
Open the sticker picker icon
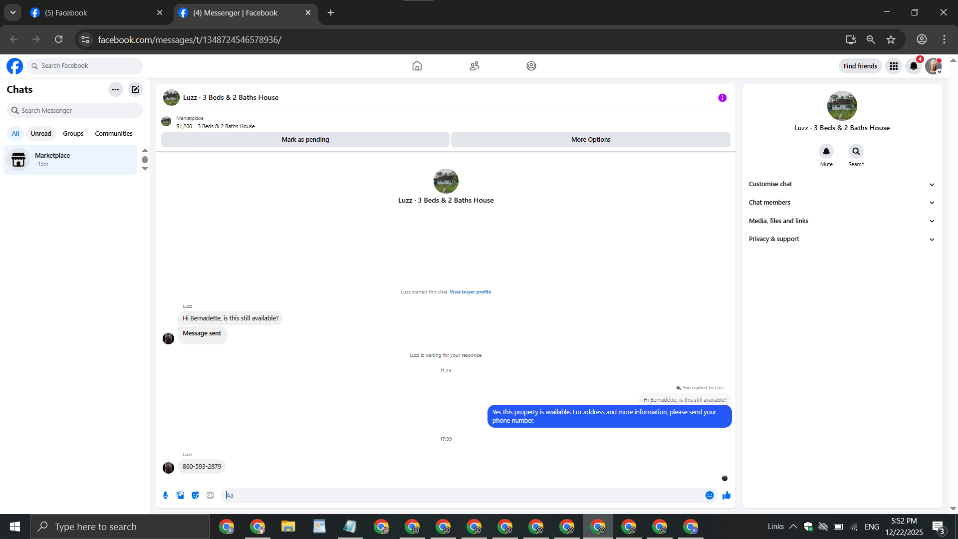[x=195, y=495]
